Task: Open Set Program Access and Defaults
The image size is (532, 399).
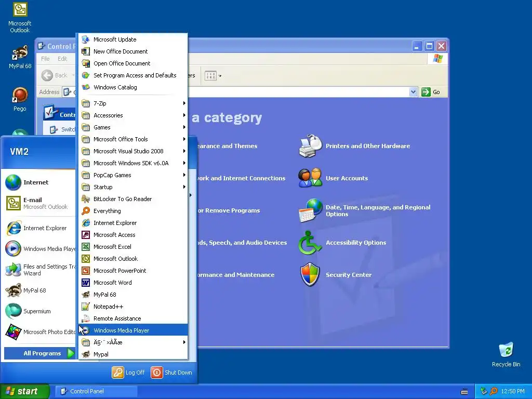Action: pyautogui.click(x=133, y=75)
